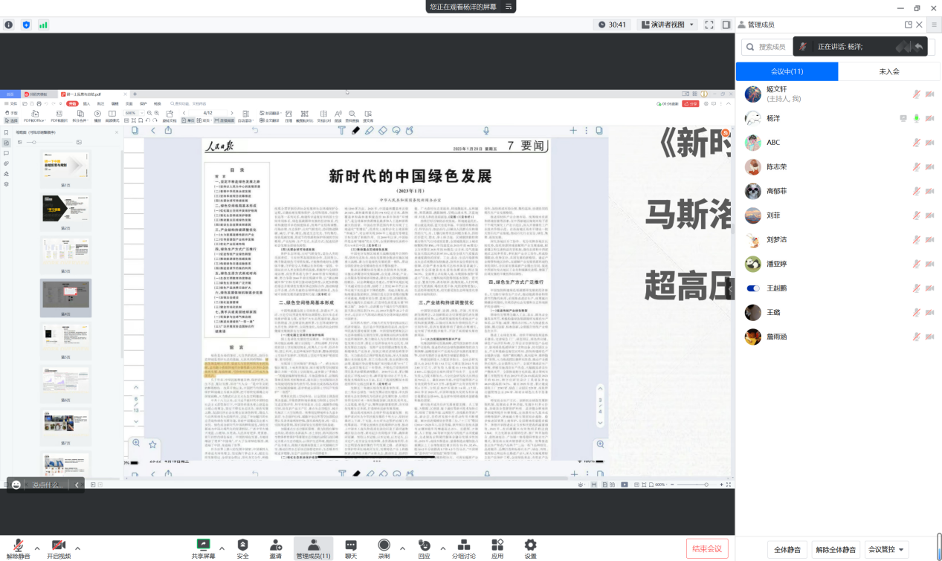Click the red 结束会议 button
The width and height of the screenshot is (942, 561).
click(707, 548)
